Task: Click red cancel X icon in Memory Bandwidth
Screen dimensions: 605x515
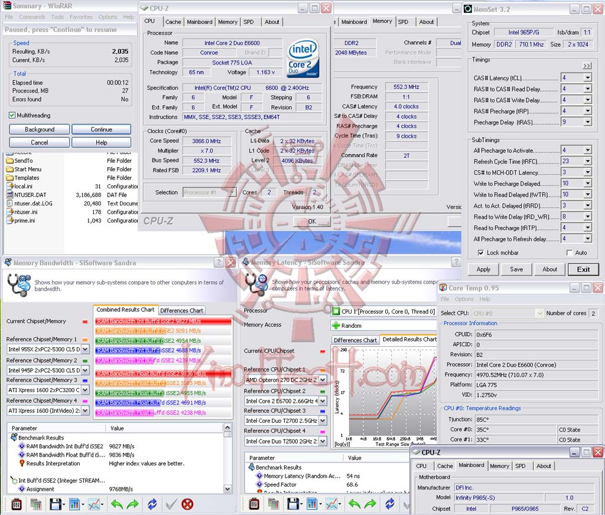Action: [x=187, y=504]
